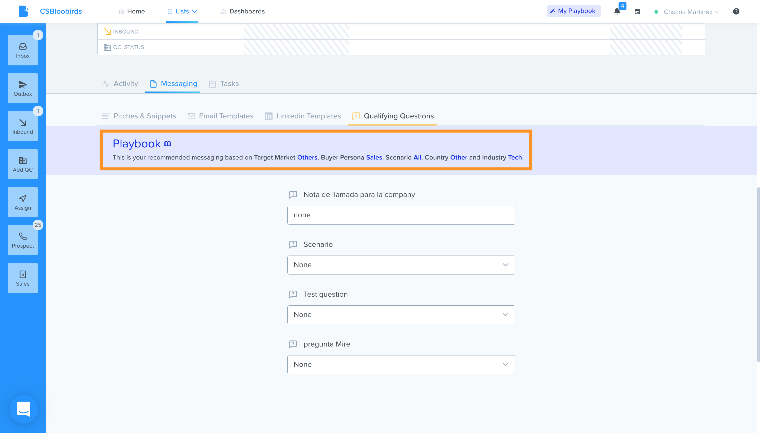
Task: Open Linkedin Templates tab
Action: (303, 116)
